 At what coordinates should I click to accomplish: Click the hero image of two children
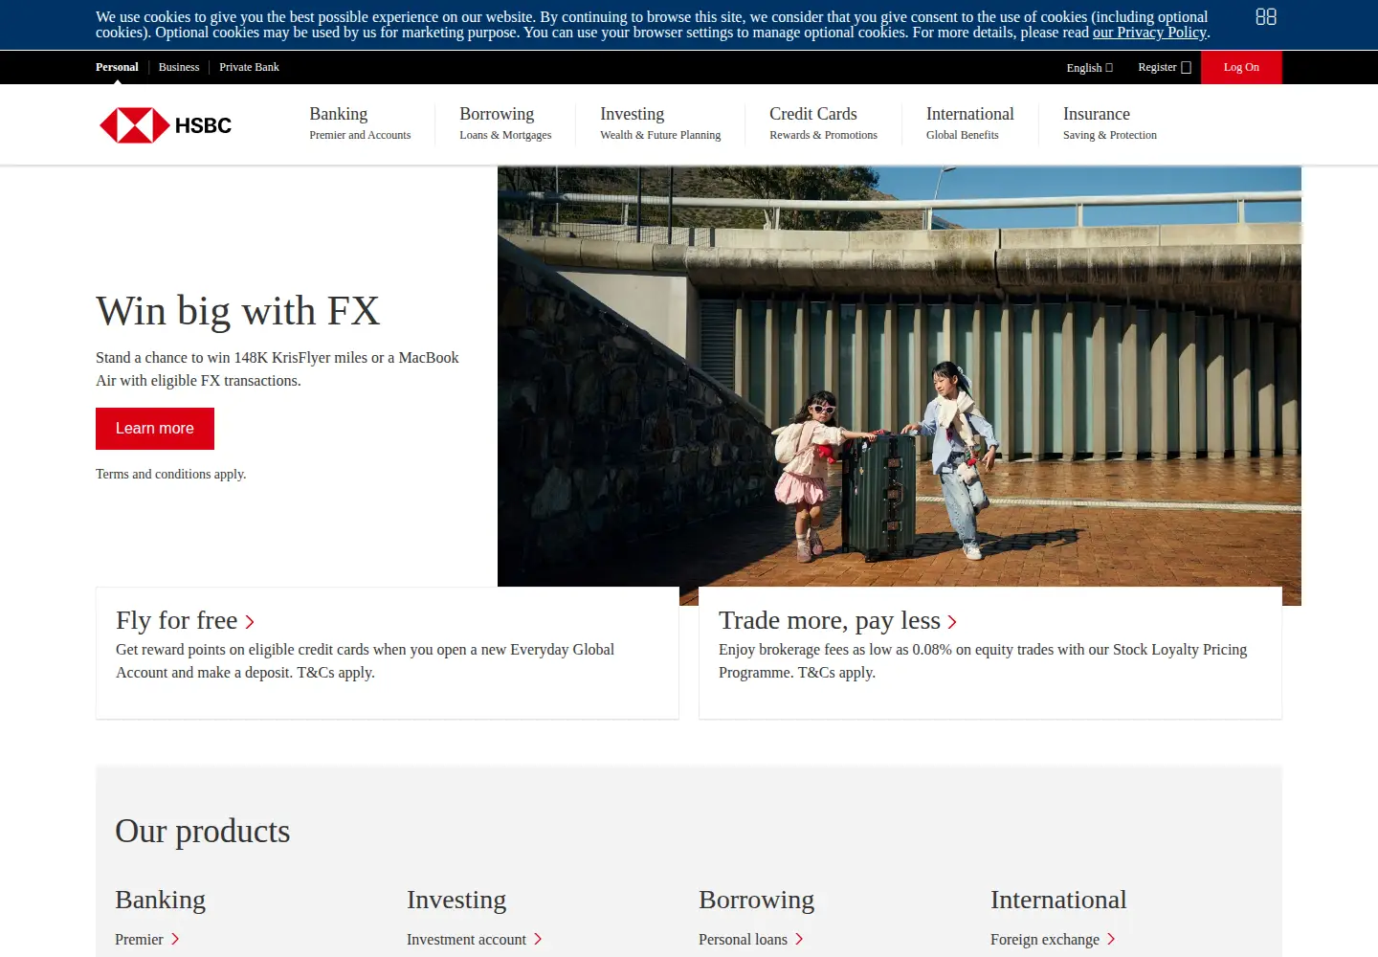click(900, 386)
